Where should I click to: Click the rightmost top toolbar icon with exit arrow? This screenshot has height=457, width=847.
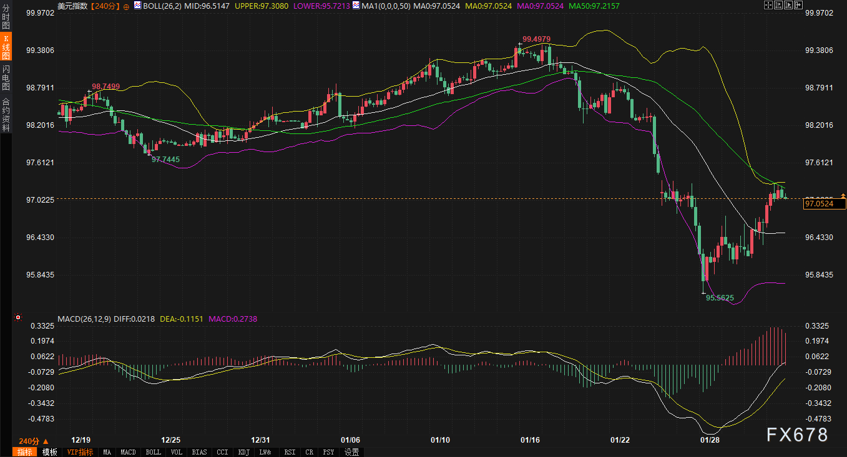coord(798,5)
